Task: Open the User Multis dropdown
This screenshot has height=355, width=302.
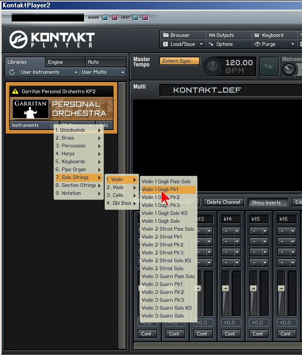Action: pyautogui.click(x=103, y=72)
